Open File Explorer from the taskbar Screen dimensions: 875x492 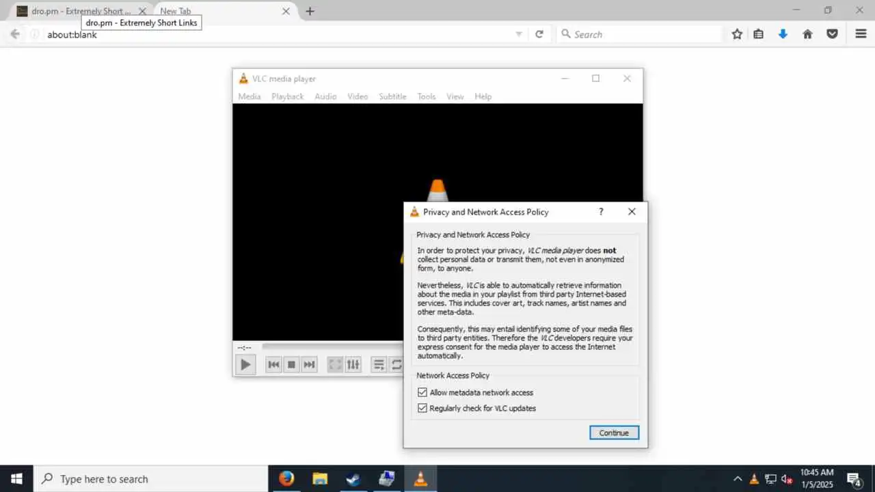[x=320, y=479]
